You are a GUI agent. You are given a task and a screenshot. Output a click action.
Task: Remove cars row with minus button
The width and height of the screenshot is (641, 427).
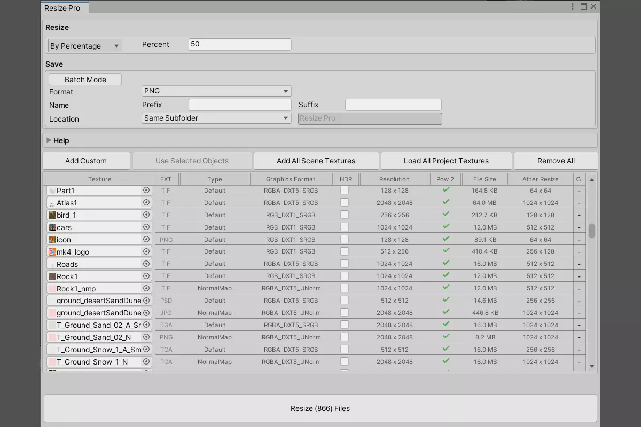pos(579,227)
